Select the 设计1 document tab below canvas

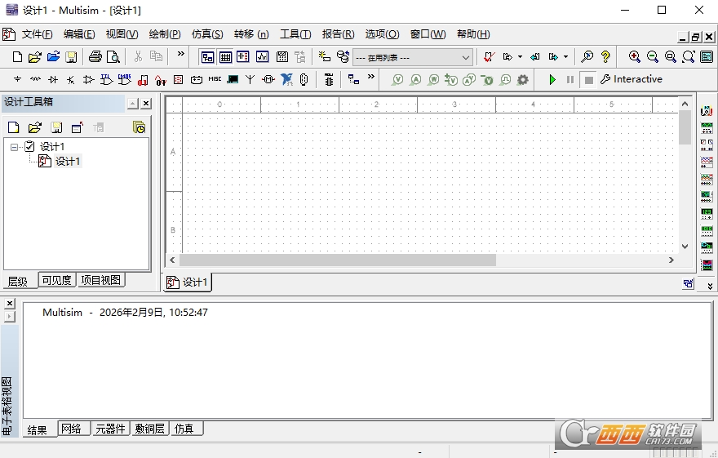188,282
